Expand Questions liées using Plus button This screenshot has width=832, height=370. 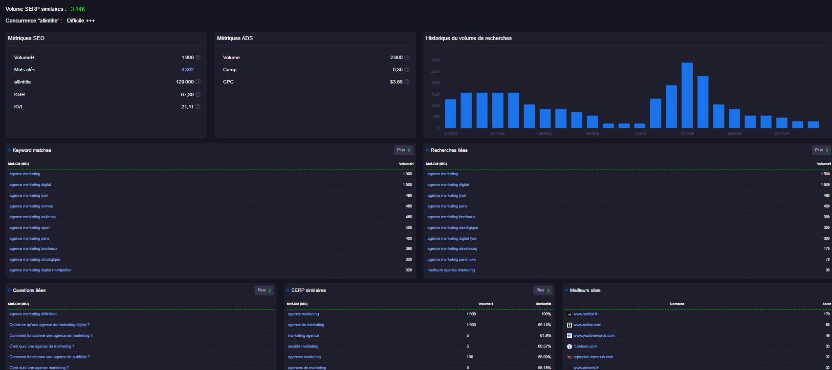point(264,290)
